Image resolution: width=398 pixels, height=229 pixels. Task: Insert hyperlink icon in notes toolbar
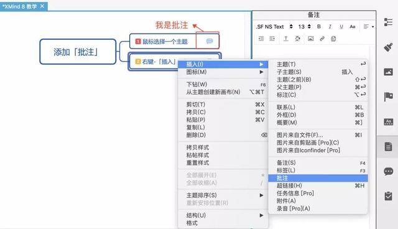pos(322,39)
